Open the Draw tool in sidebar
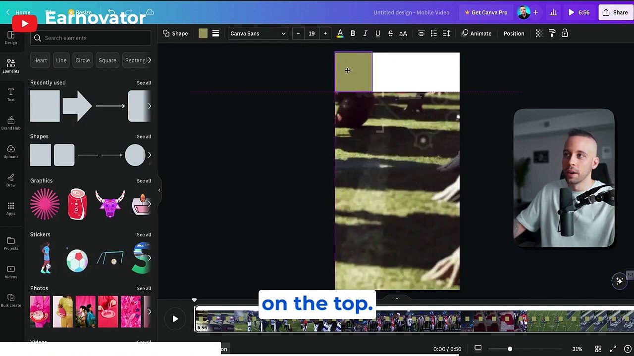Viewport: 634px width, 356px height. [x=11, y=180]
